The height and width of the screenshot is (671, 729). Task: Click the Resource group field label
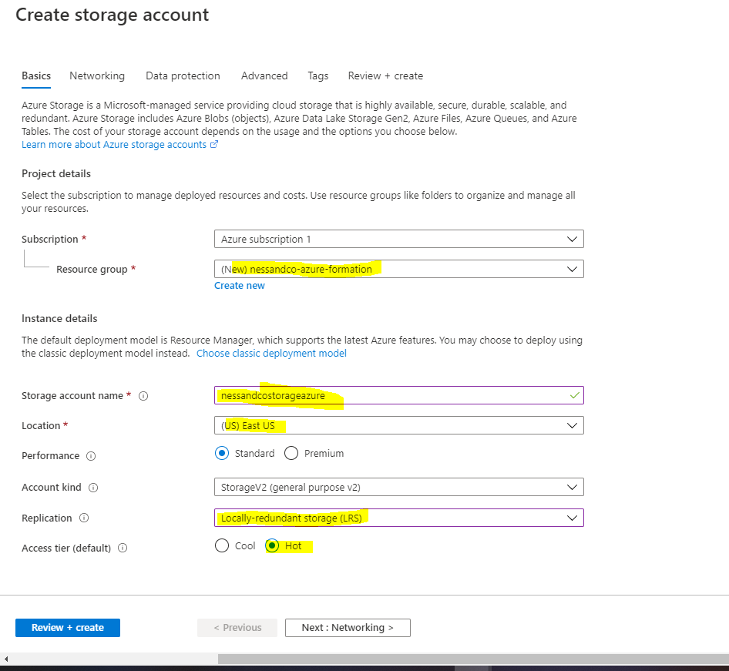coord(92,270)
